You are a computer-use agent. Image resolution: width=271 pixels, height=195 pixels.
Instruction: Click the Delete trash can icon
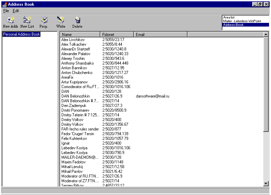tap(77, 22)
